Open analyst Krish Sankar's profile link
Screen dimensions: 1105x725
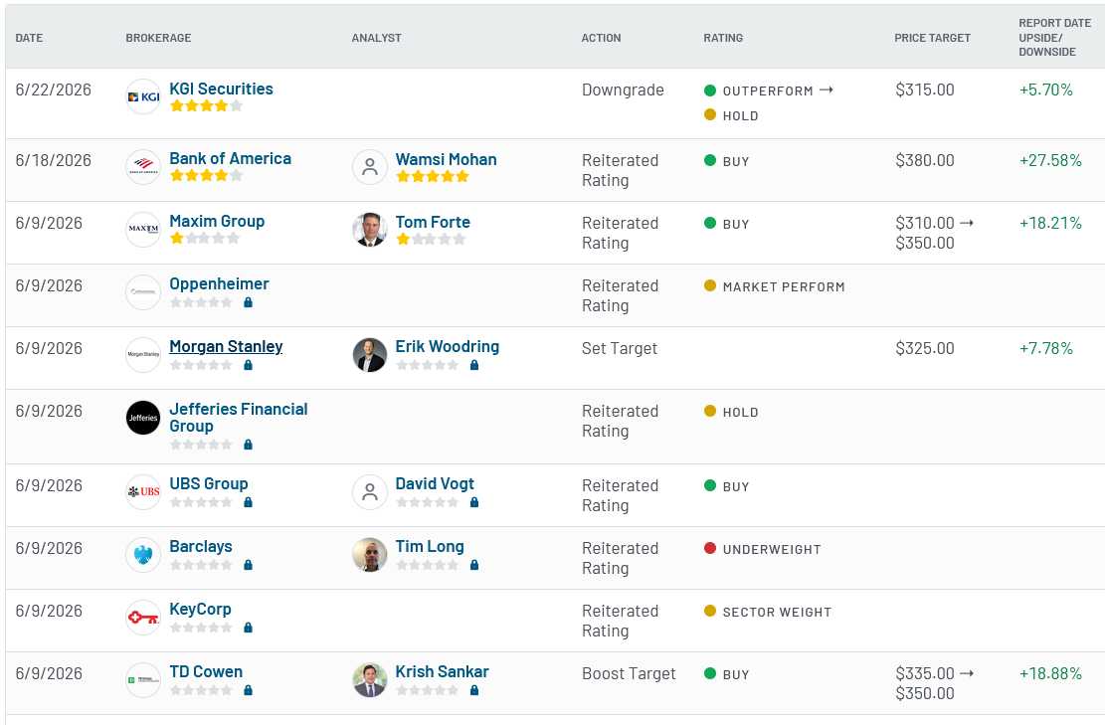[x=442, y=672]
